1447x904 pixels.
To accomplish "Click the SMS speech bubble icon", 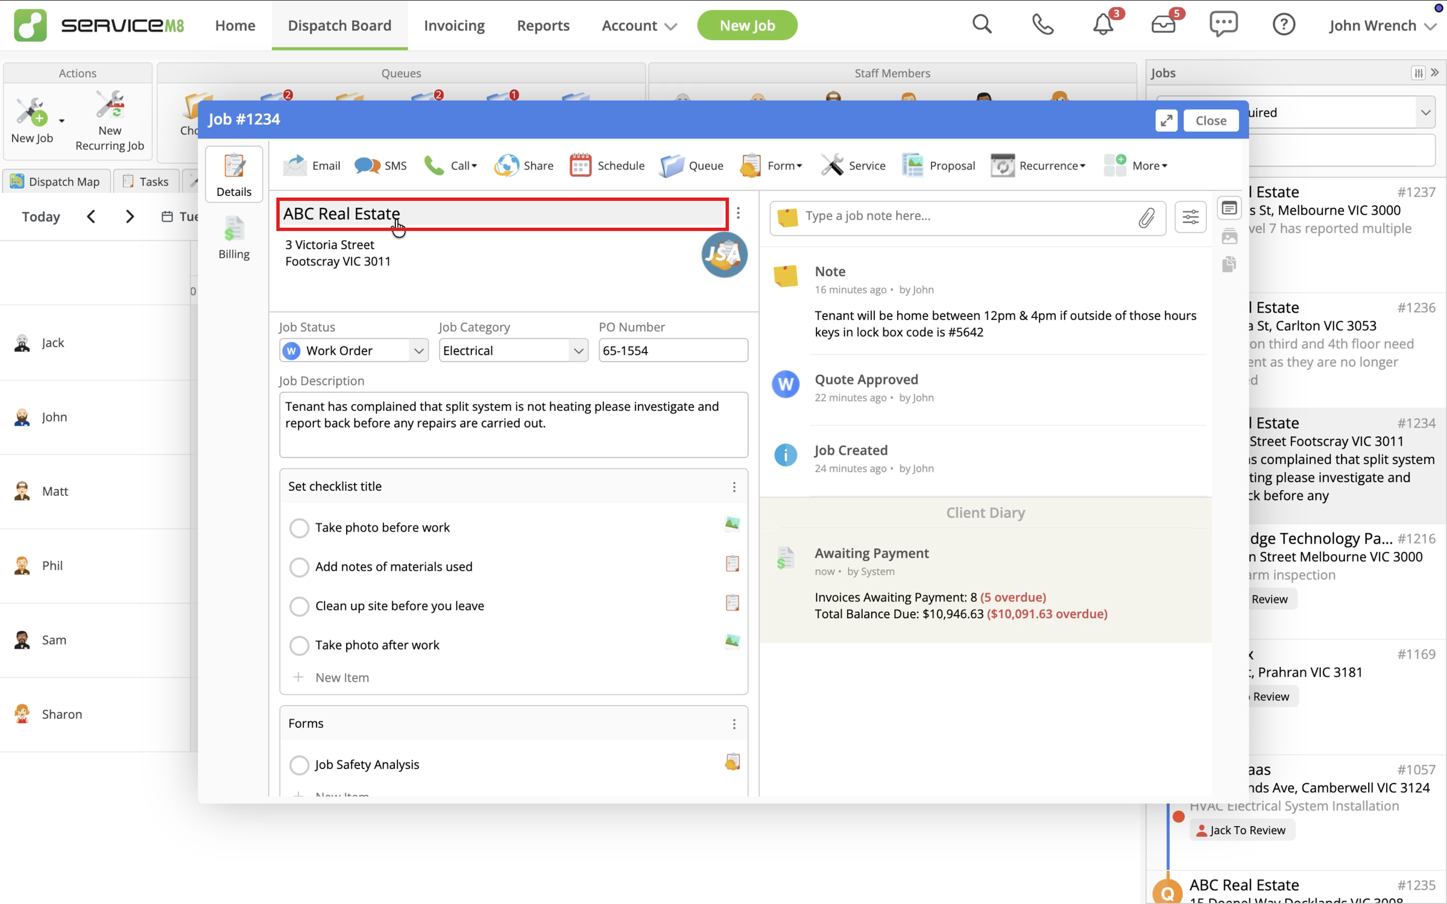I will click(x=367, y=165).
